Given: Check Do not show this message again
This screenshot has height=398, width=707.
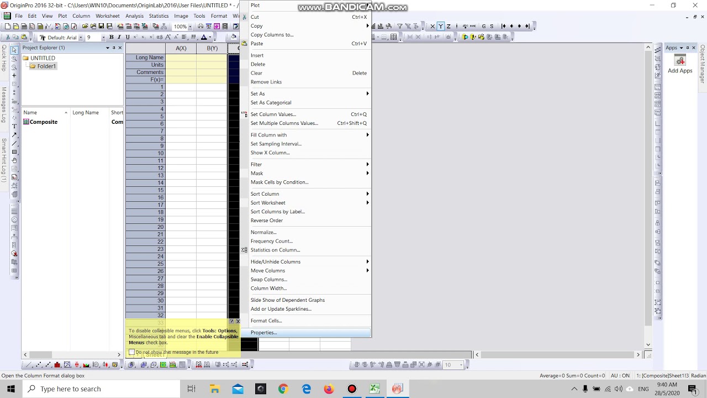Looking at the screenshot, I should click(132, 352).
